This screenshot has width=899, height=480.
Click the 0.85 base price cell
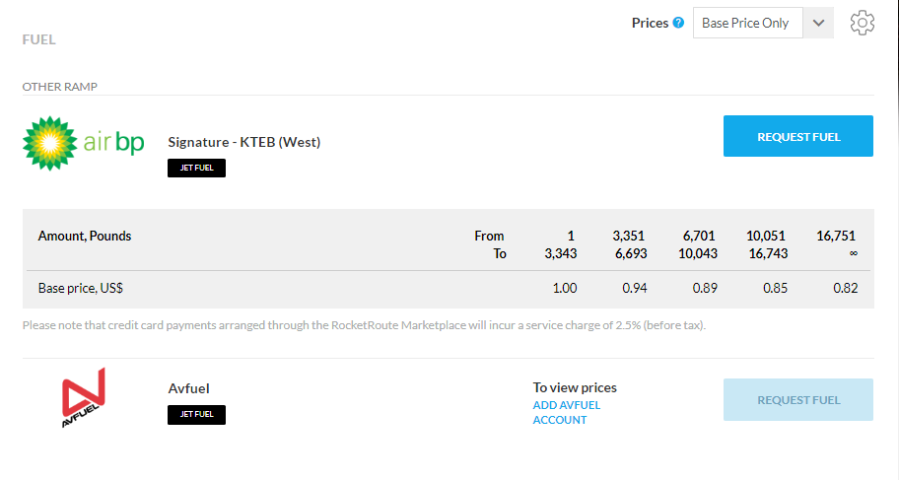coord(775,289)
